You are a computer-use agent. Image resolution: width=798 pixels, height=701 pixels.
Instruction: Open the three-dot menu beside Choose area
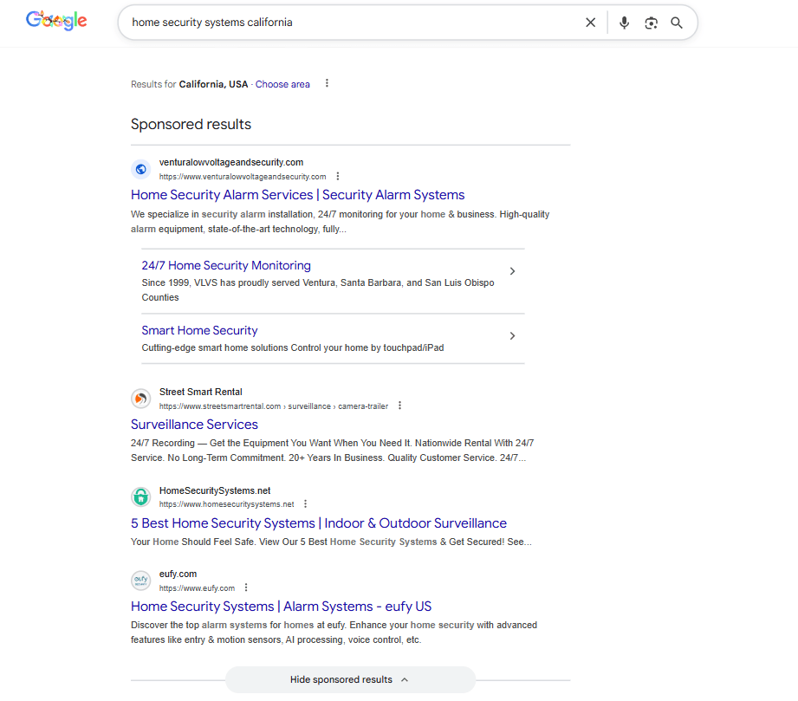pos(327,83)
